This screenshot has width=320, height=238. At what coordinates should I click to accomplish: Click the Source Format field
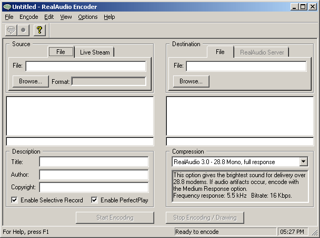point(109,81)
